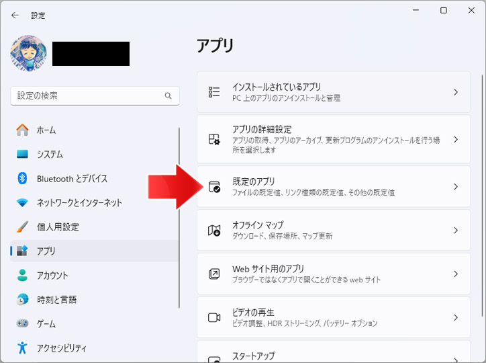The image size is (486, 363).
Task: Open ビデオの再生 title text
Action: pos(253,312)
